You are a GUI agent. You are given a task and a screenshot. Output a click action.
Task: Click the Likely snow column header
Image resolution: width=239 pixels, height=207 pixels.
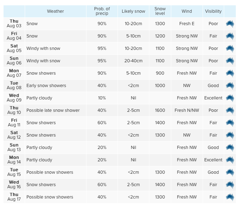133,11
